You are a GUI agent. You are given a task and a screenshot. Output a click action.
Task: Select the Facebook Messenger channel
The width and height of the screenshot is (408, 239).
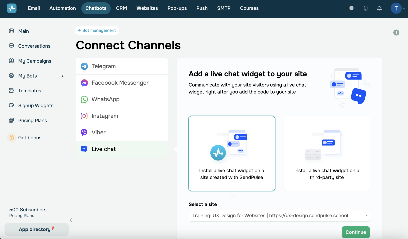coord(120,83)
